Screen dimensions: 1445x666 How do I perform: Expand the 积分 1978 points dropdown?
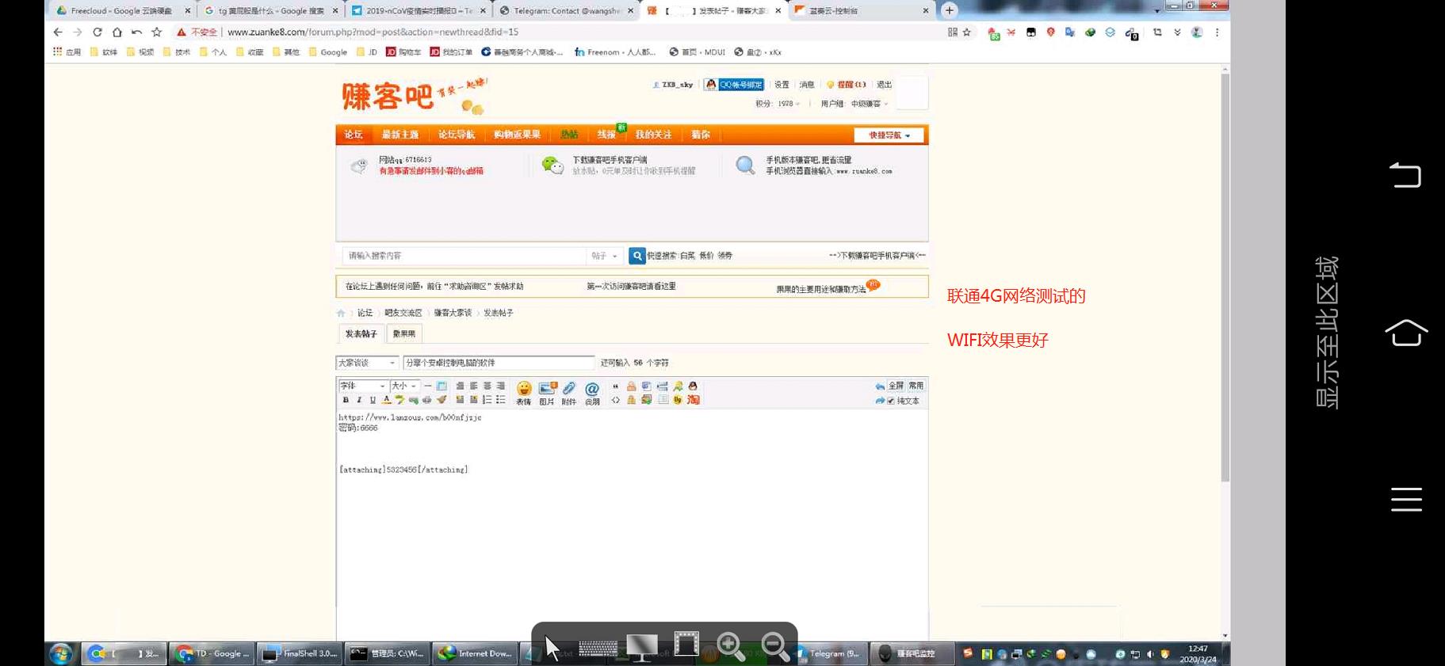778,104
